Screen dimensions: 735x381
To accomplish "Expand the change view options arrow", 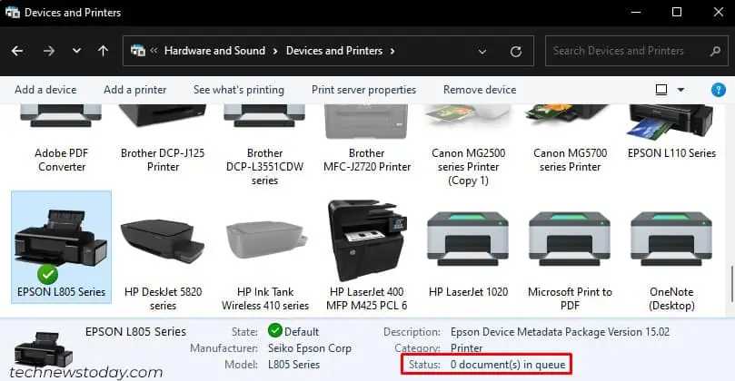I will [680, 90].
